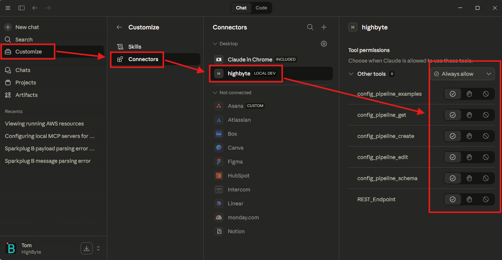Start a New chat
This screenshot has height=260, width=502.
point(27,27)
